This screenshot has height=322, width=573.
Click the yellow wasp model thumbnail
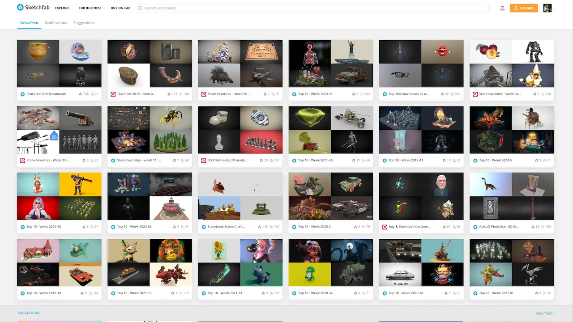click(171, 118)
